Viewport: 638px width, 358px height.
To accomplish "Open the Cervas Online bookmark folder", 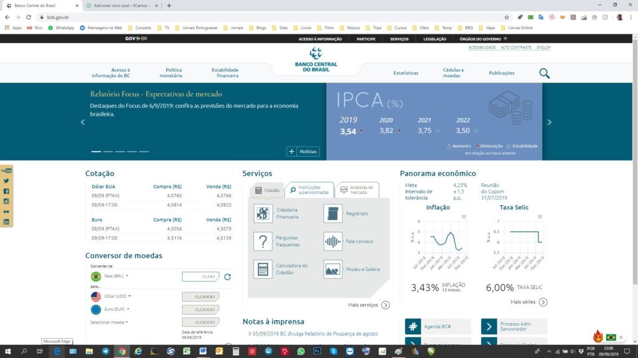I will 517,28.
